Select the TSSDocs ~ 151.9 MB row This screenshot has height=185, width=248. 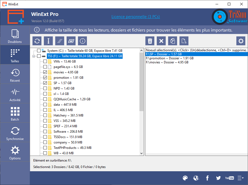click(x=68, y=137)
